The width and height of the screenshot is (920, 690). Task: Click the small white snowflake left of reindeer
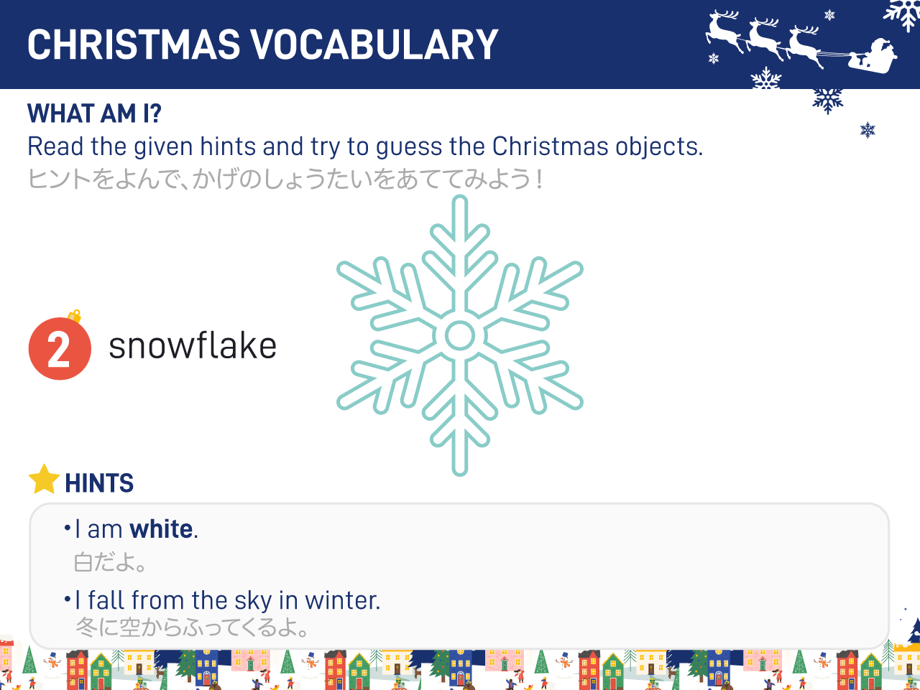pyautogui.click(x=714, y=58)
